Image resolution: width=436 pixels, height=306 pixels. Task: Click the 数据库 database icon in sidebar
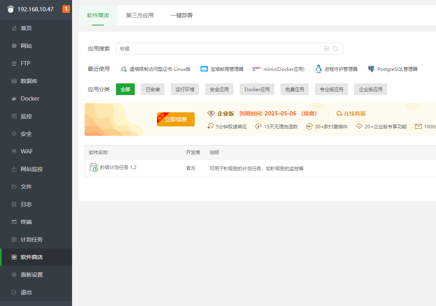[14, 81]
